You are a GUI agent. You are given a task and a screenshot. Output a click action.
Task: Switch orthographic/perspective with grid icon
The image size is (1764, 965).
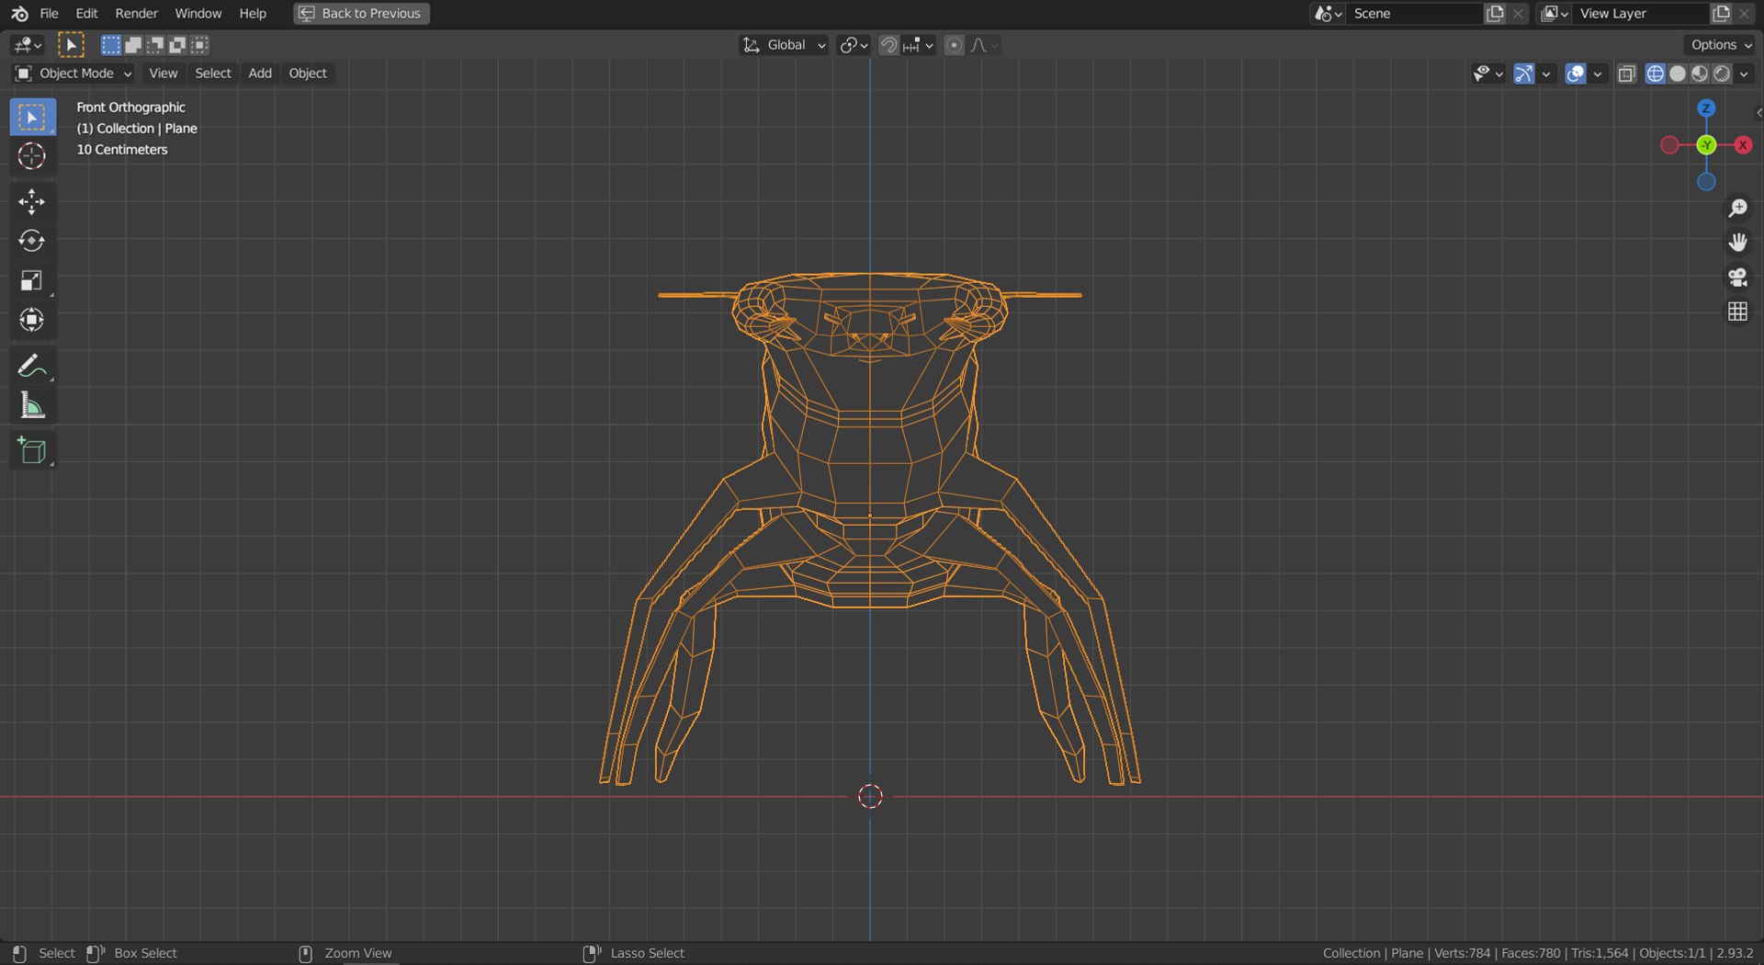coord(1737,312)
